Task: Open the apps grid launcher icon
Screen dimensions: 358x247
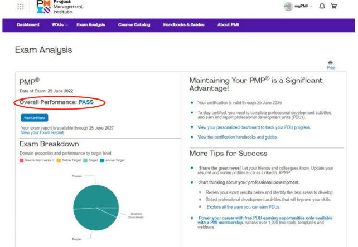Action: click(21, 7)
